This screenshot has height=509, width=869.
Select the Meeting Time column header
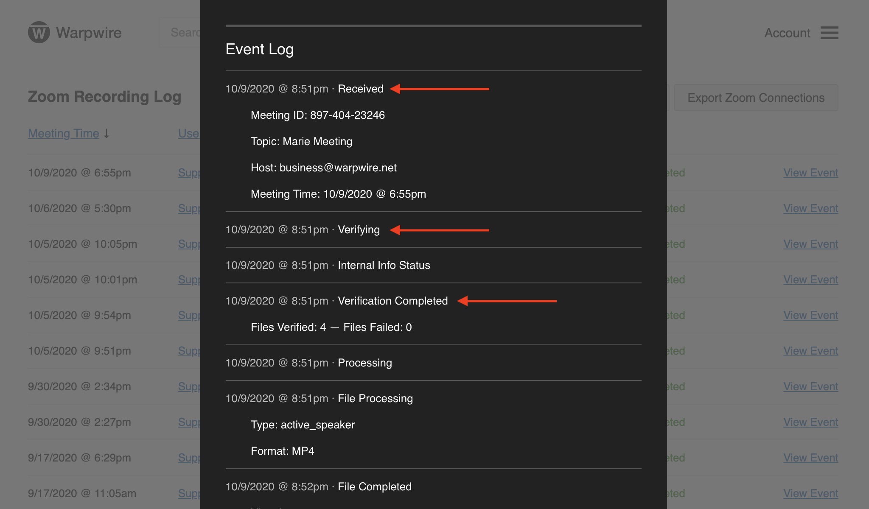pyautogui.click(x=63, y=132)
